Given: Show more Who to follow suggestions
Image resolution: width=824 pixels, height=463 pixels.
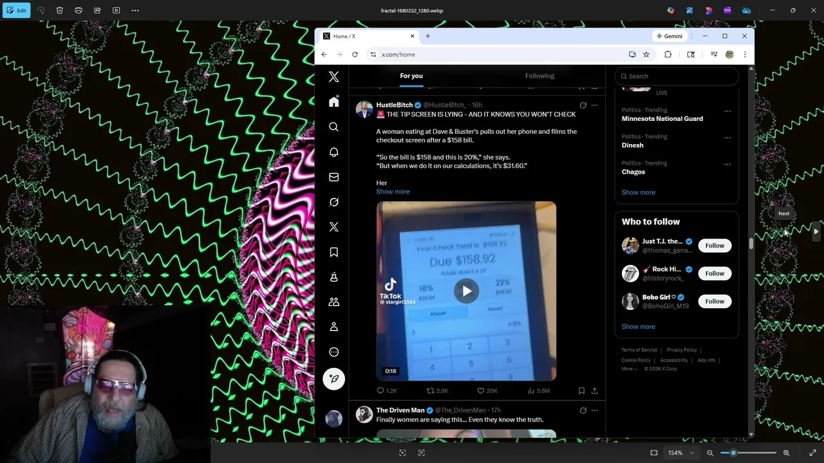Looking at the screenshot, I should (x=638, y=327).
